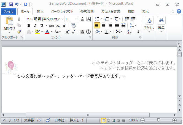This screenshot has height=125, width=183.
Task: Click the spelling check icon in status bar
Action: point(48,120)
